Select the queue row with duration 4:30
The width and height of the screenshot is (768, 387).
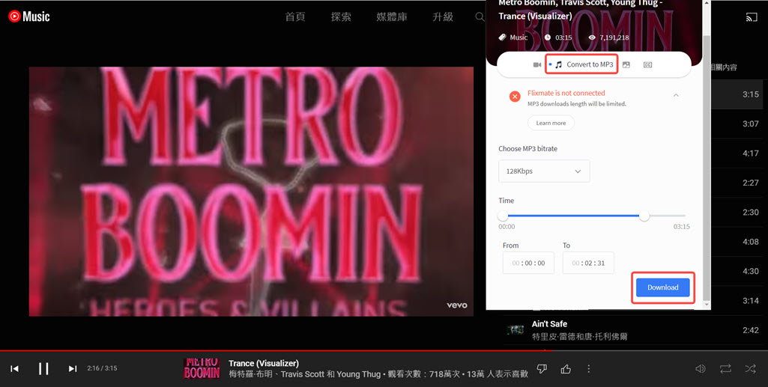(x=737, y=271)
